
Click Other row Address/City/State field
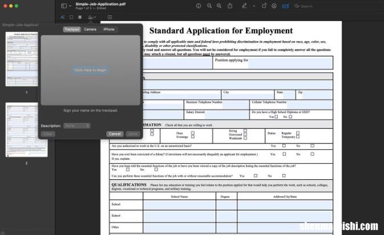(x=285, y=228)
